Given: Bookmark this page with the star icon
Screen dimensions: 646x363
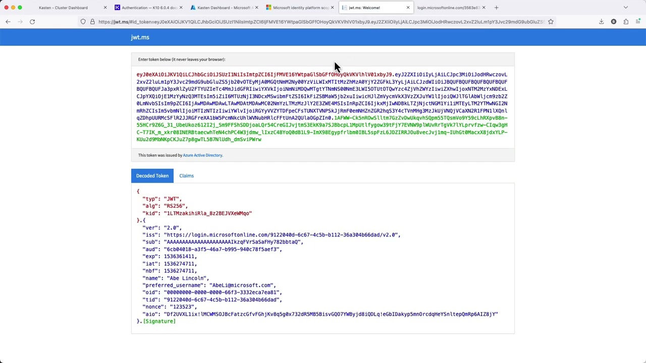Looking at the screenshot, I should click(x=551, y=22).
